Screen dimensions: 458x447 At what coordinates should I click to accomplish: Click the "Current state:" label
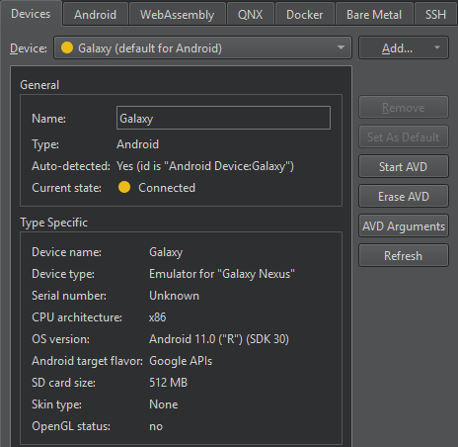67,188
